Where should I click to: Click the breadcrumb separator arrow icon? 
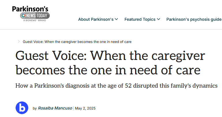click(x=19, y=41)
